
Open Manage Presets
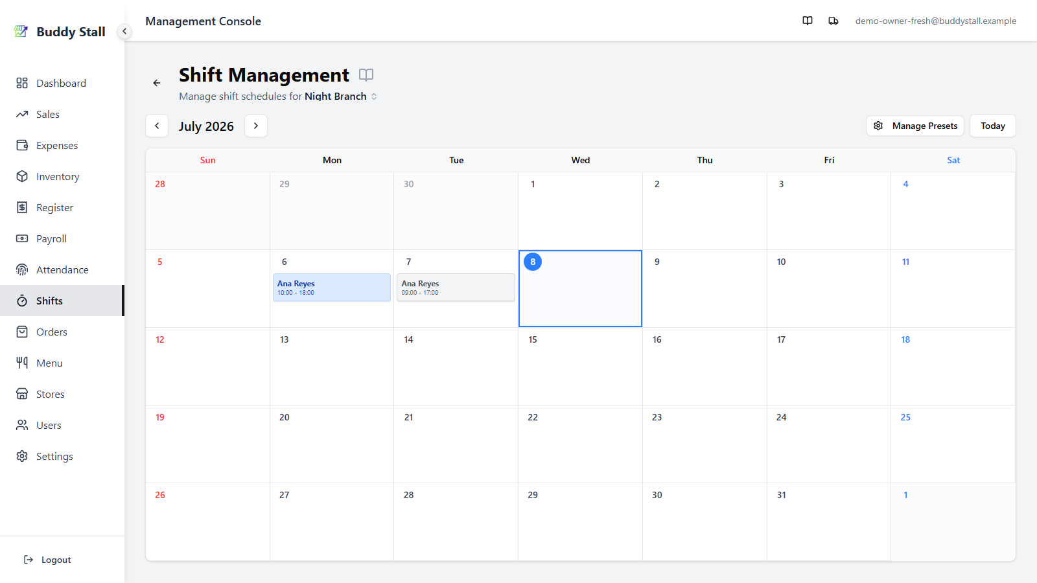915,126
